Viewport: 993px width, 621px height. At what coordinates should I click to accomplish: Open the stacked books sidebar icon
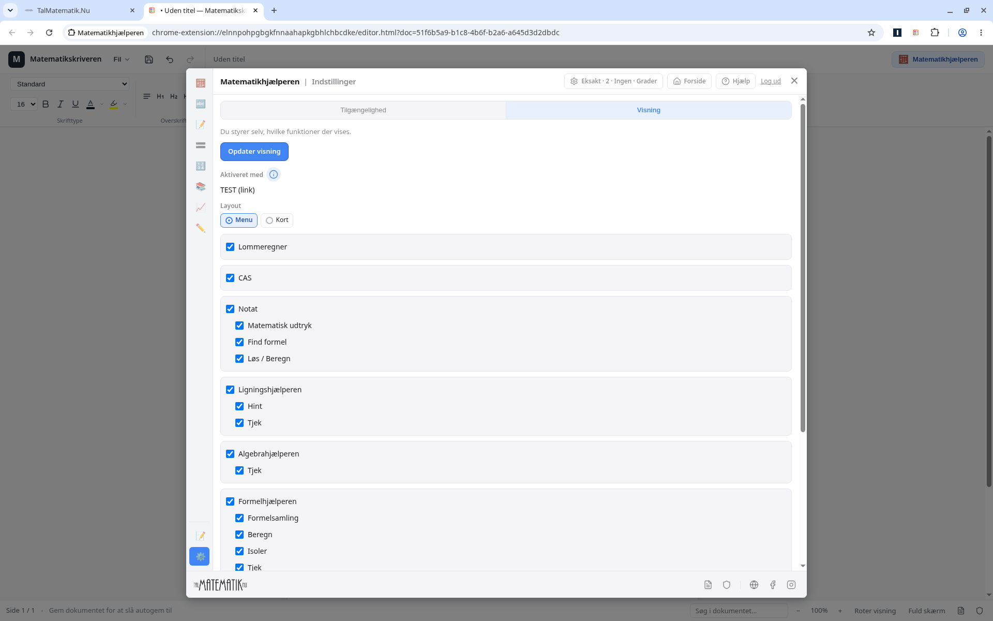tap(201, 187)
